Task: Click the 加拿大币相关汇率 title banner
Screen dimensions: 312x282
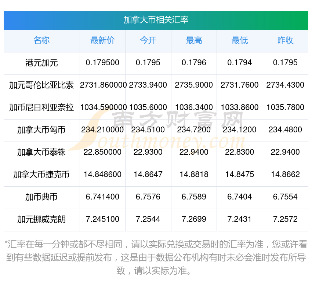Action: pyautogui.click(x=156, y=20)
